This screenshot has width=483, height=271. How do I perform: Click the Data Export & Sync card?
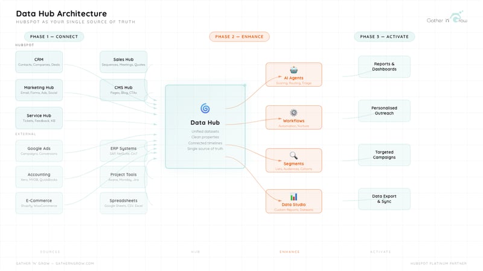[x=384, y=199]
